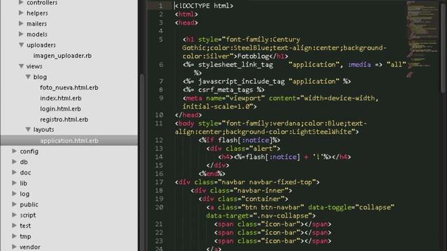447x251 pixels.
Task: Select application.html.erb in sidebar
Action: [x=69, y=141]
